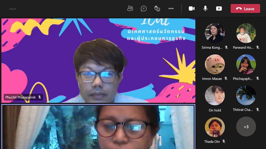The width and height of the screenshot is (266, 149).
Task: Click muted mic icon beside Panward Ho
Action: 258,48
